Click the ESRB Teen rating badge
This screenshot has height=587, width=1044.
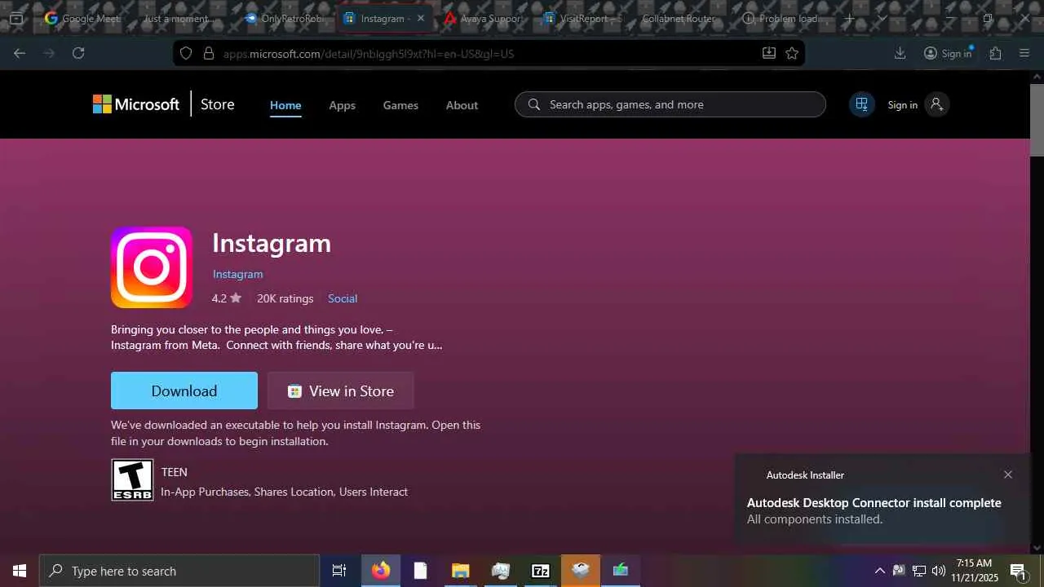pyautogui.click(x=132, y=479)
